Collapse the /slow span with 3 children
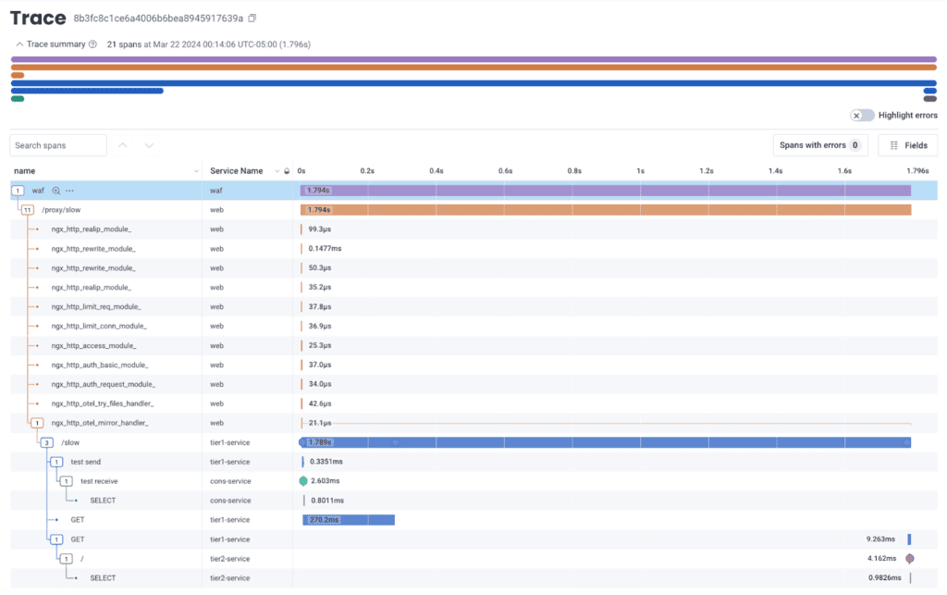Image resolution: width=947 pixels, height=595 pixels. 46,442
